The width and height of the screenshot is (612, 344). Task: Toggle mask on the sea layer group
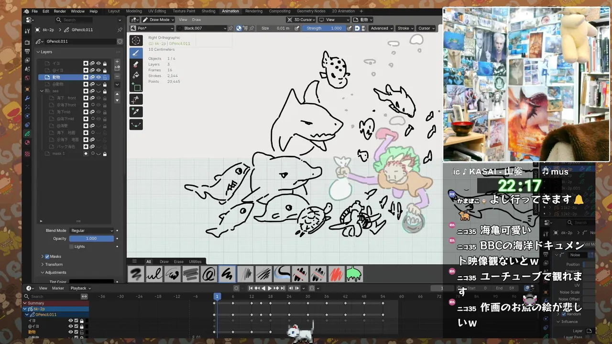point(86,91)
